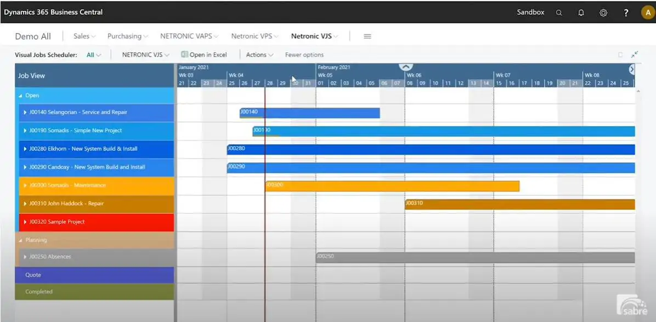
Task: Open the settings gear icon
Action: point(603,13)
